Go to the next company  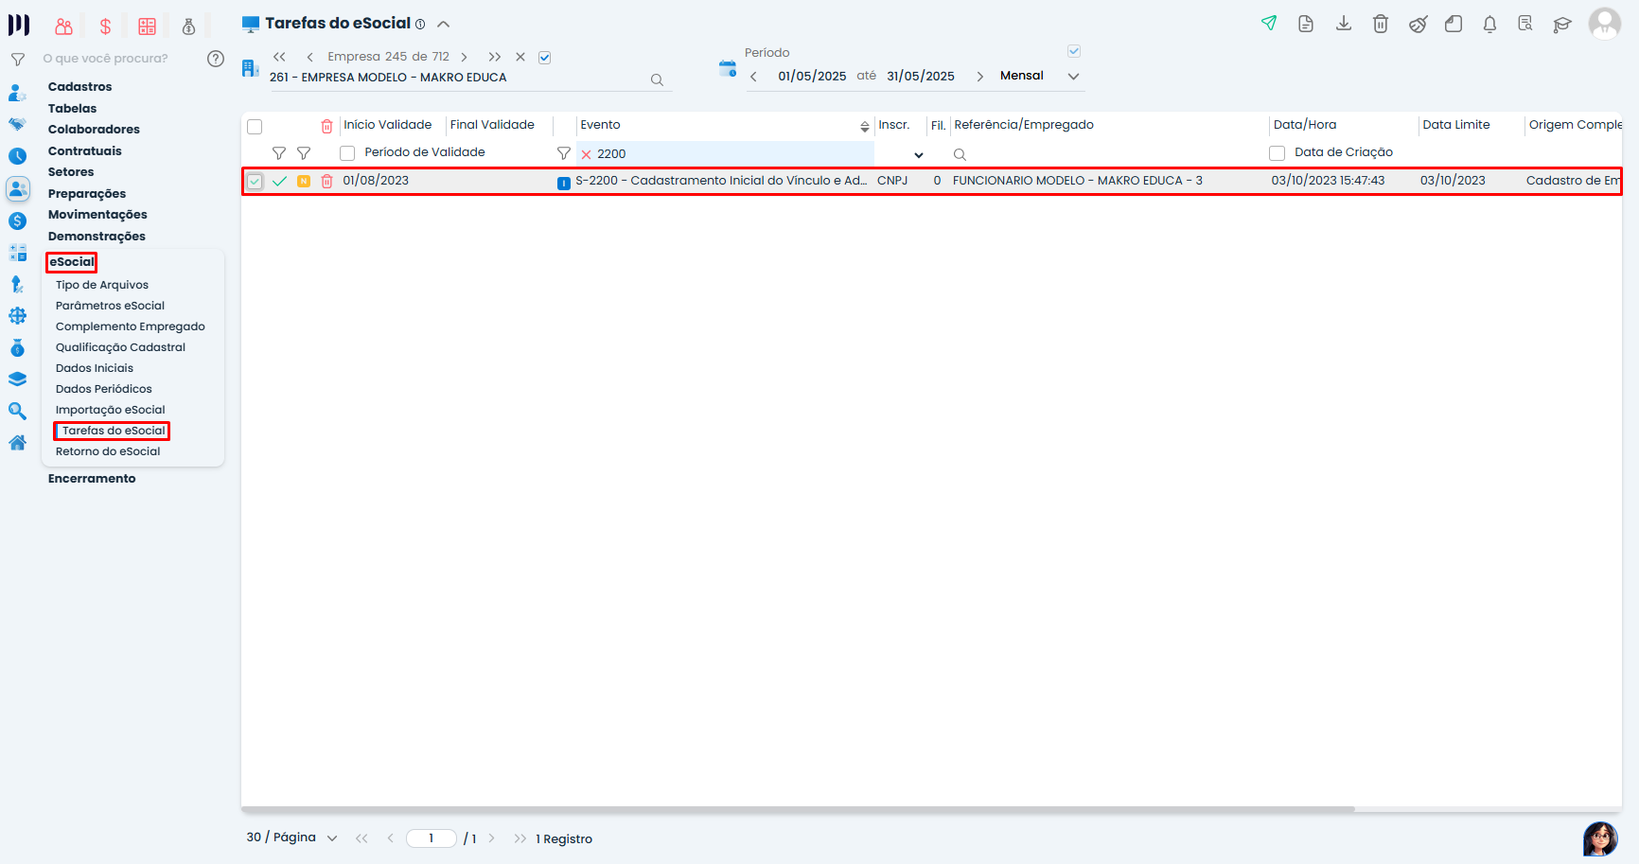(x=464, y=58)
